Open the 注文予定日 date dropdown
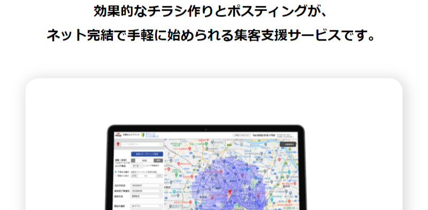The image size is (428, 210). tap(147, 185)
